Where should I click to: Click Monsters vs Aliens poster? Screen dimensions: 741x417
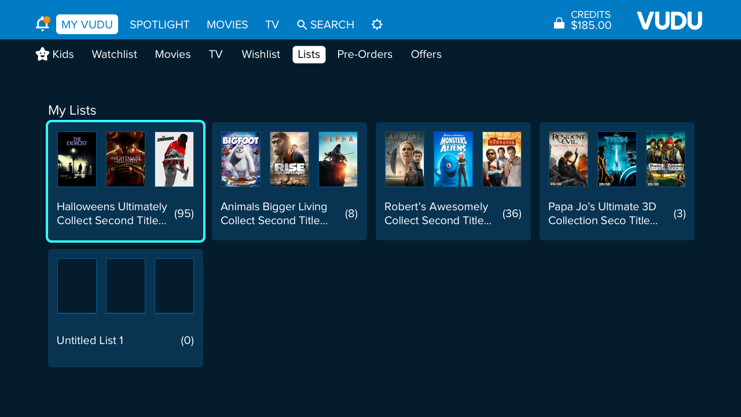pos(453,159)
